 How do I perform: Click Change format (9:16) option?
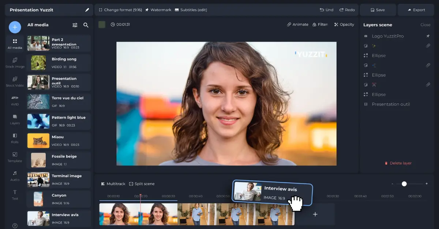click(x=120, y=10)
